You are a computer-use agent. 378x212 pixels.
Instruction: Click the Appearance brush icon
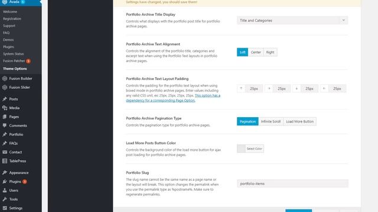point(5,173)
